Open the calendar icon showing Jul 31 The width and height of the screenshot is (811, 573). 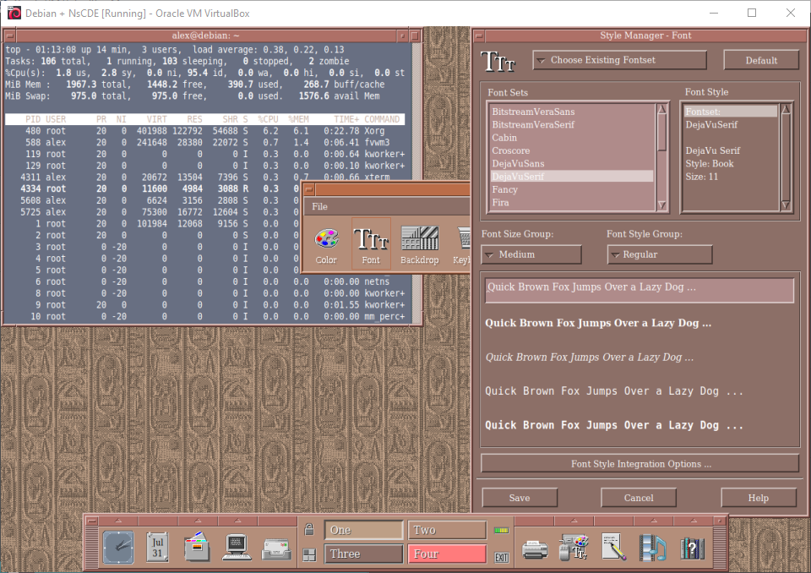[157, 547]
